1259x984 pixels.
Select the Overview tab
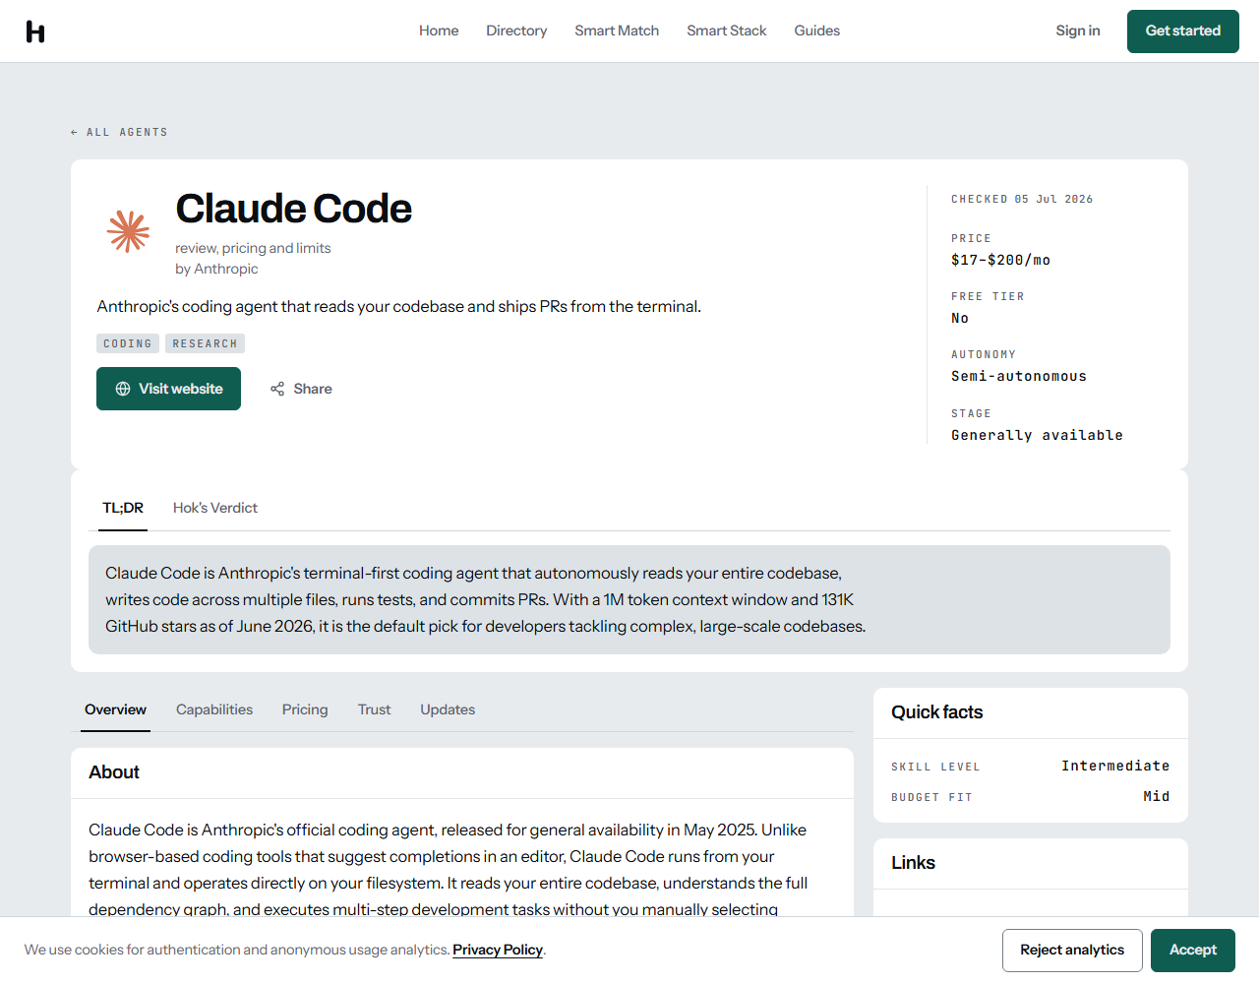(x=115, y=709)
